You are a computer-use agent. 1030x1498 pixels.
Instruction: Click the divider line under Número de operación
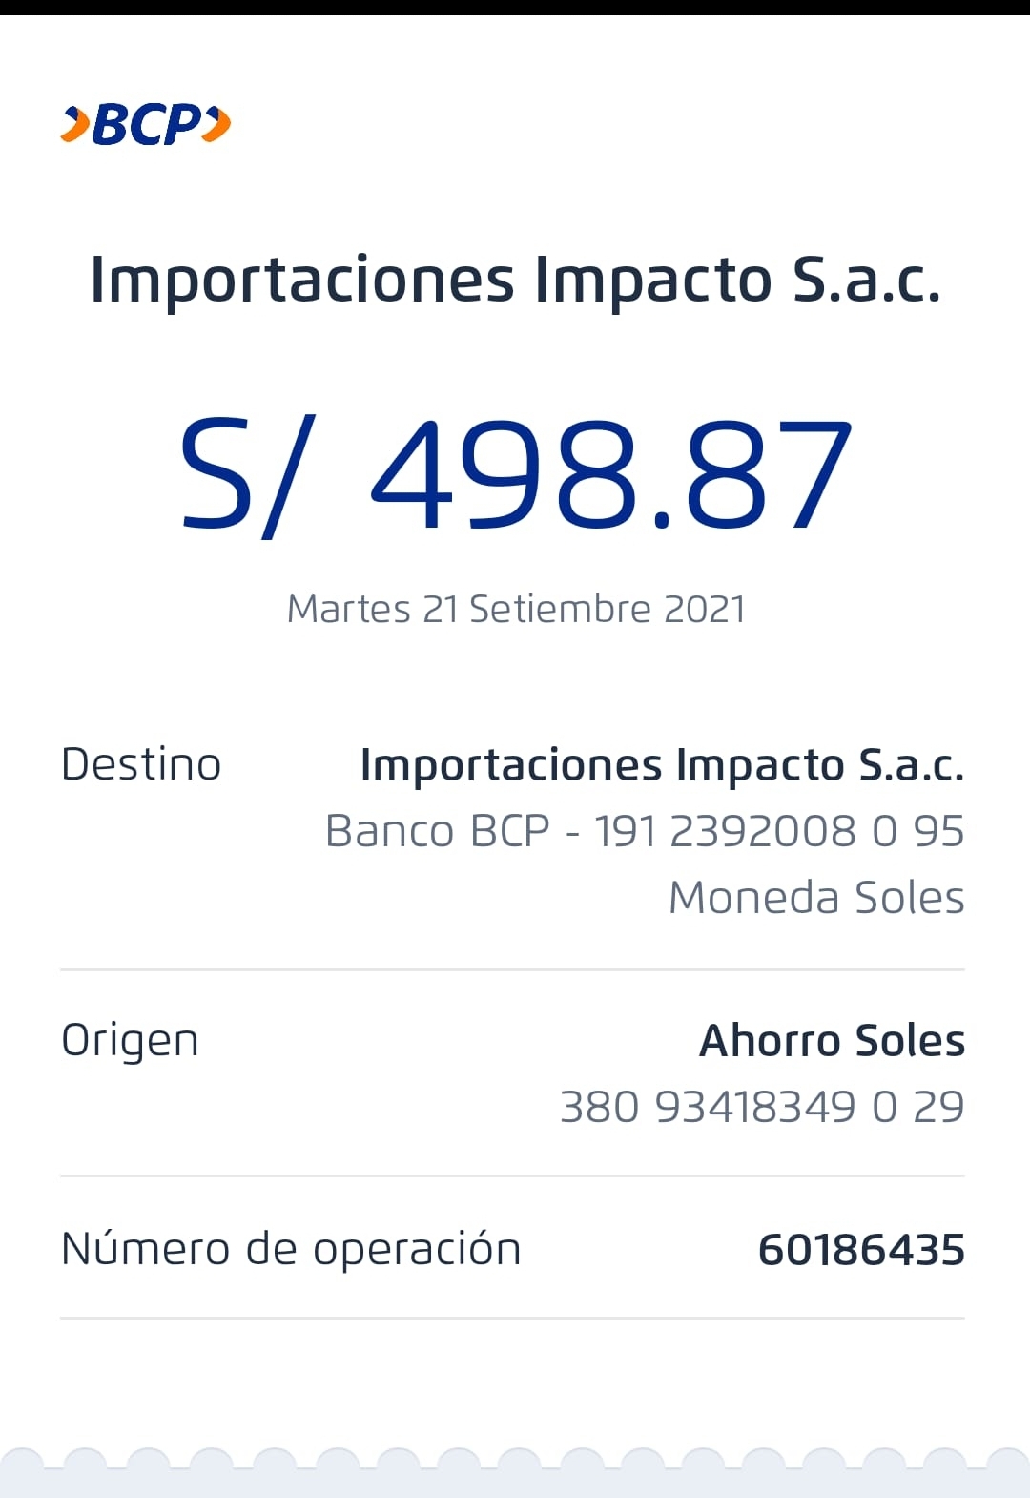512,1318
